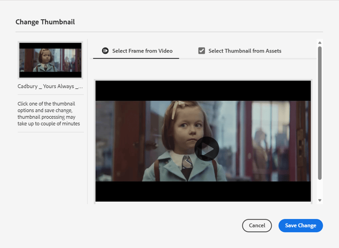
Task: Click the scrollbar down arrow
Action: (x=320, y=200)
